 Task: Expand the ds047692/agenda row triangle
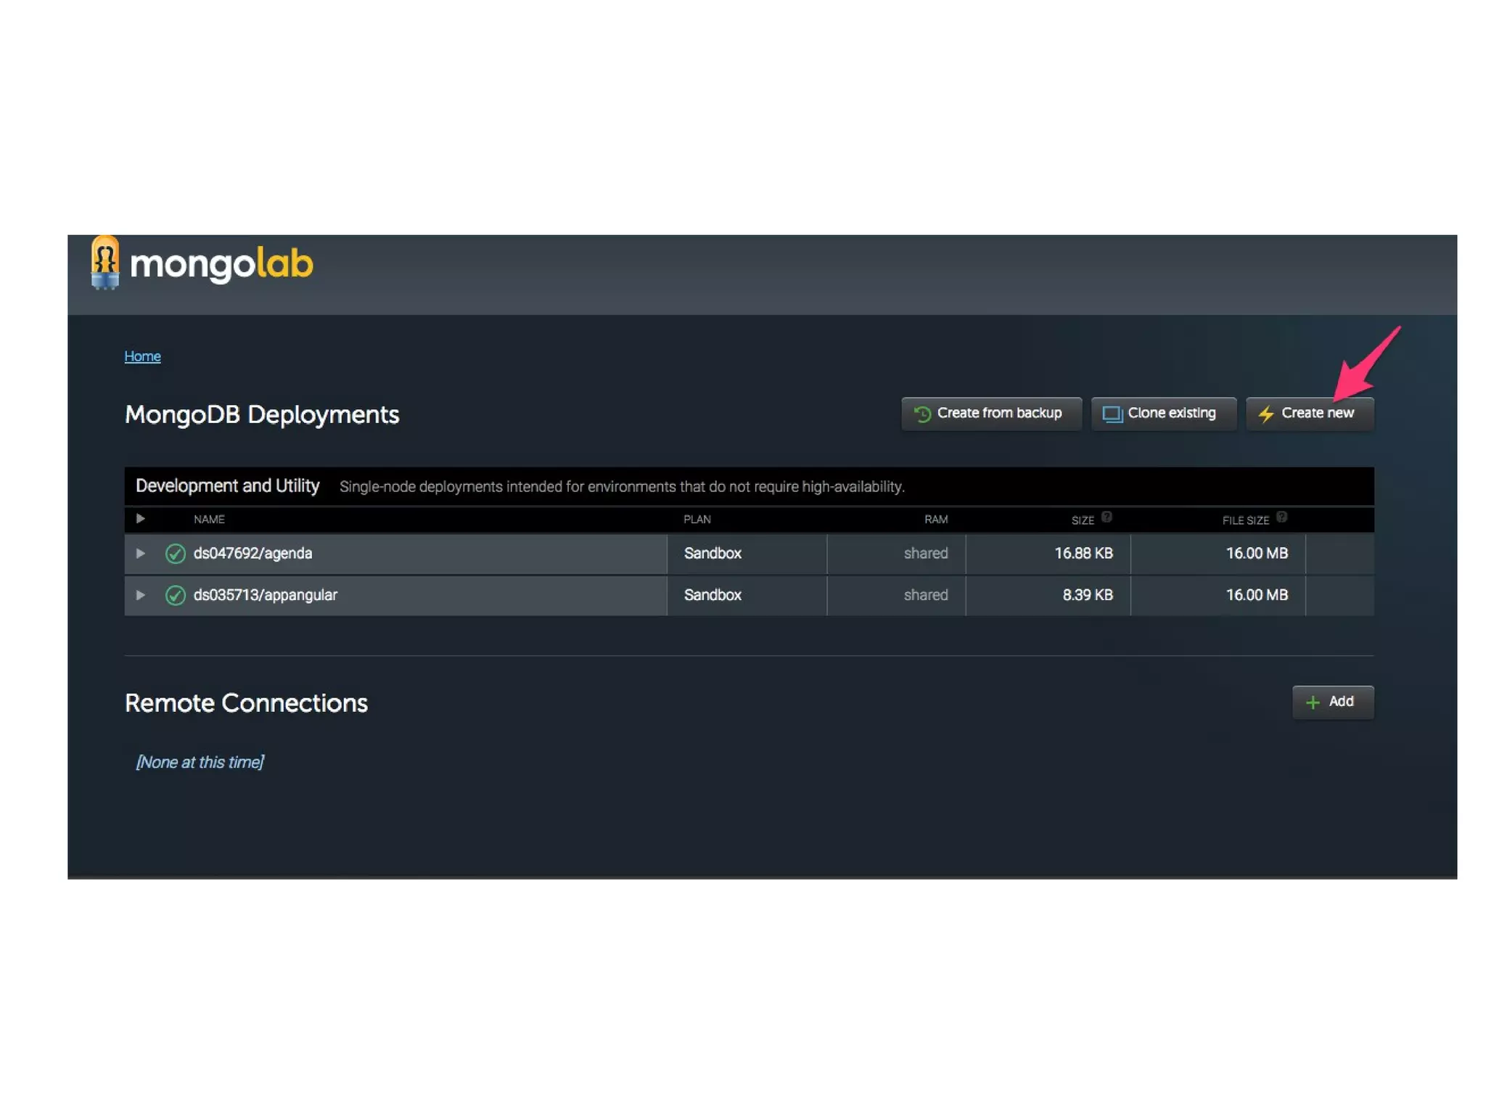click(x=141, y=553)
